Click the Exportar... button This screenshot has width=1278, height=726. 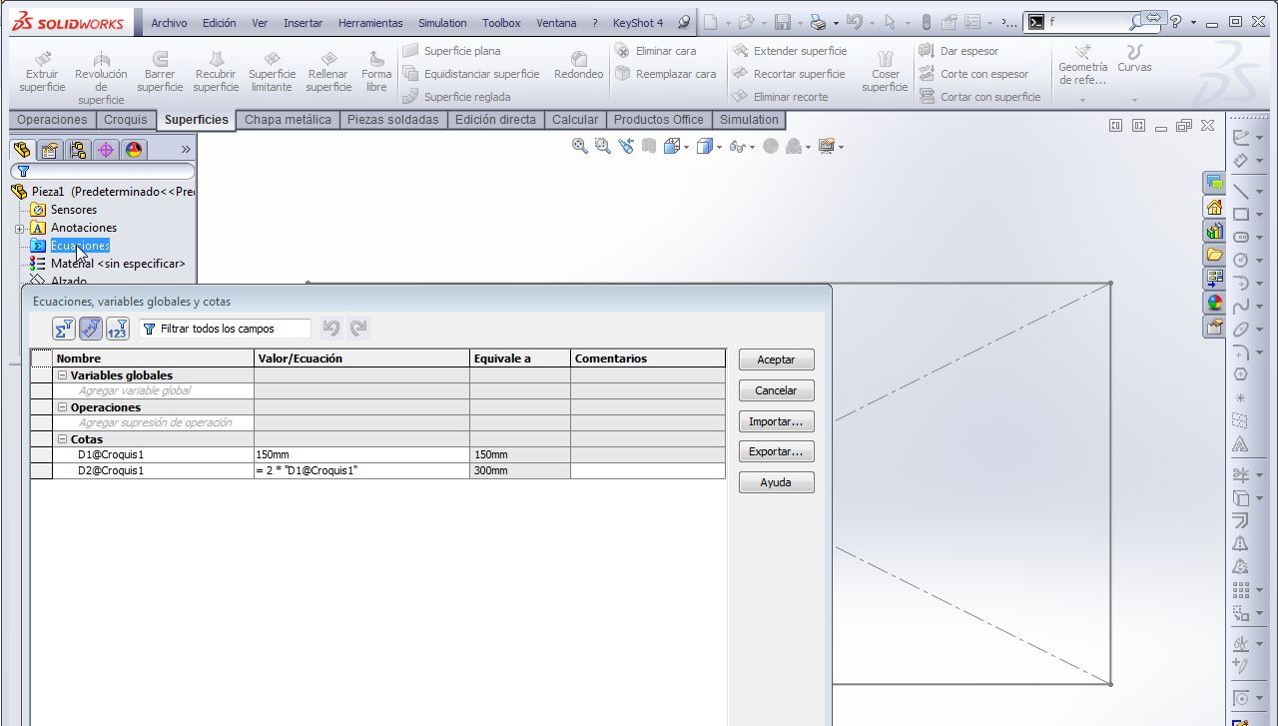click(776, 451)
